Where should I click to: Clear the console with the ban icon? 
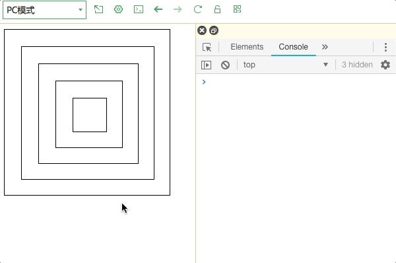(225, 65)
